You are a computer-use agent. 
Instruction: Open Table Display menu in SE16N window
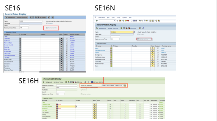(x=101, y=17)
